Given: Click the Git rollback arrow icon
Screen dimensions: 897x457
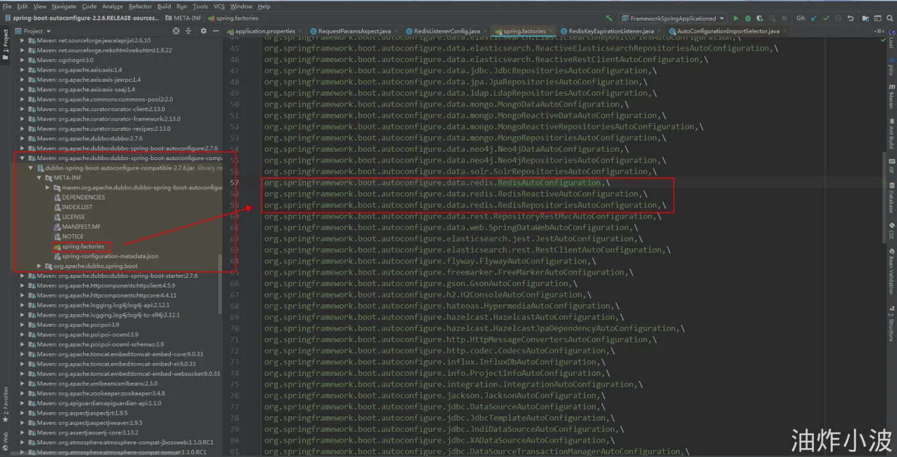Looking at the screenshot, I should (850, 18).
